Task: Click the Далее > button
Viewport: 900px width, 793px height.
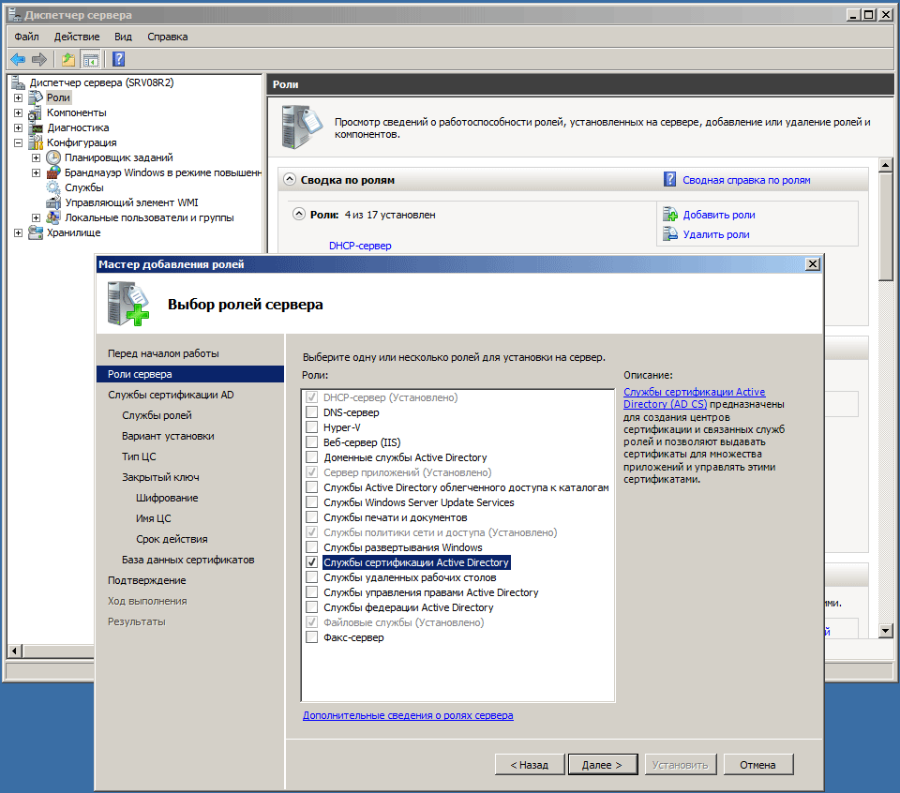Action: click(x=602, y=765)
